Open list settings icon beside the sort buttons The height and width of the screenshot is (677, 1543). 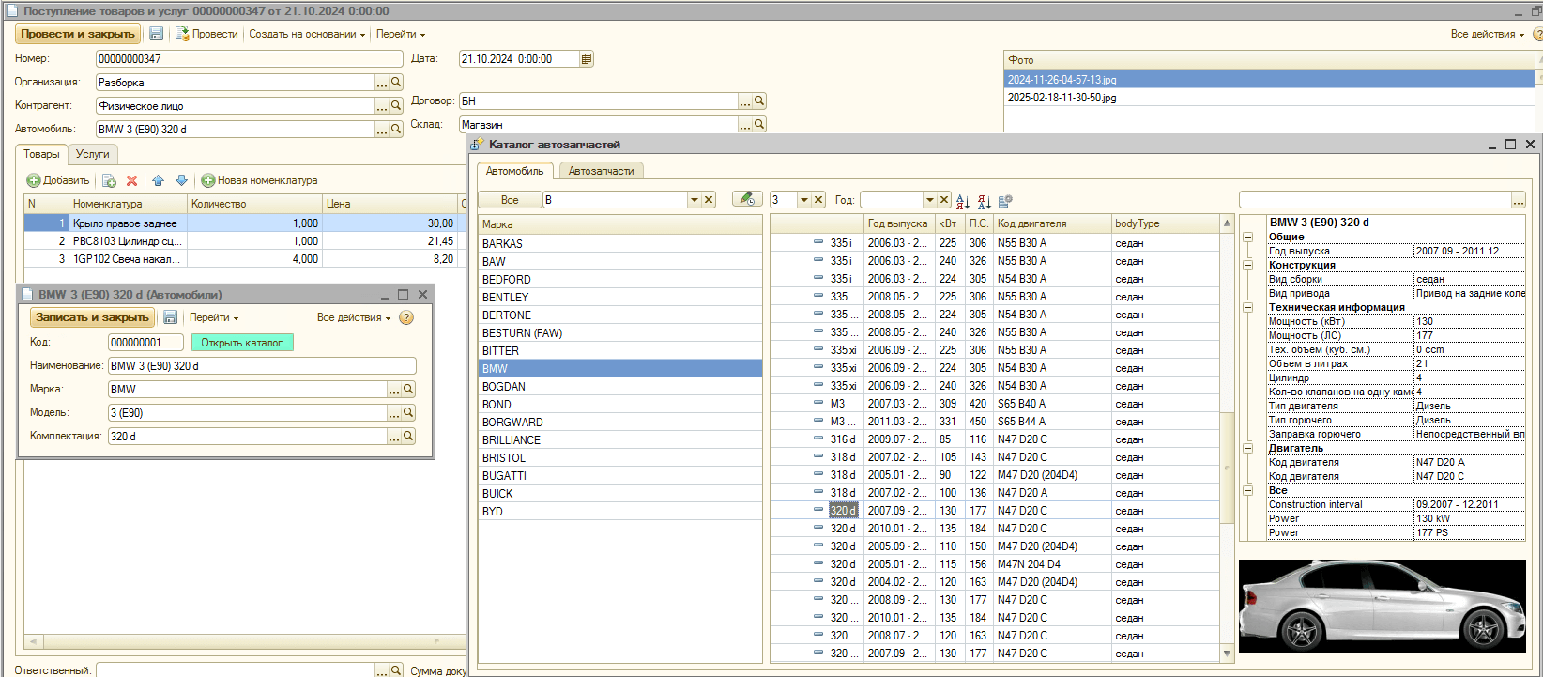point(1005,200)
